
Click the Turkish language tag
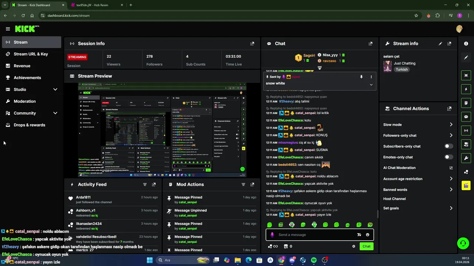point(401,69)
